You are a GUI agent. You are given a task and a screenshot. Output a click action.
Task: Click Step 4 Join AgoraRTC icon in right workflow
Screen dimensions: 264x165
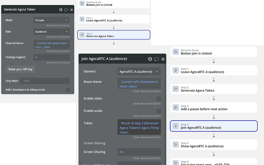[x=176, y=126]
